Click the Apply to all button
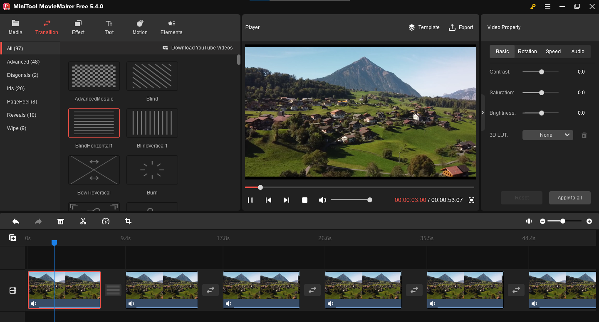 (569, 198)
